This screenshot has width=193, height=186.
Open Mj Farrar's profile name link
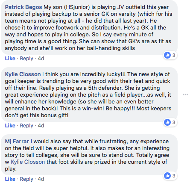pyautogui.click(x=17, y=142)
